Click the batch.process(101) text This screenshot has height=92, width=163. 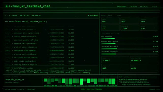pyautogui.click(x=12, y=82)
